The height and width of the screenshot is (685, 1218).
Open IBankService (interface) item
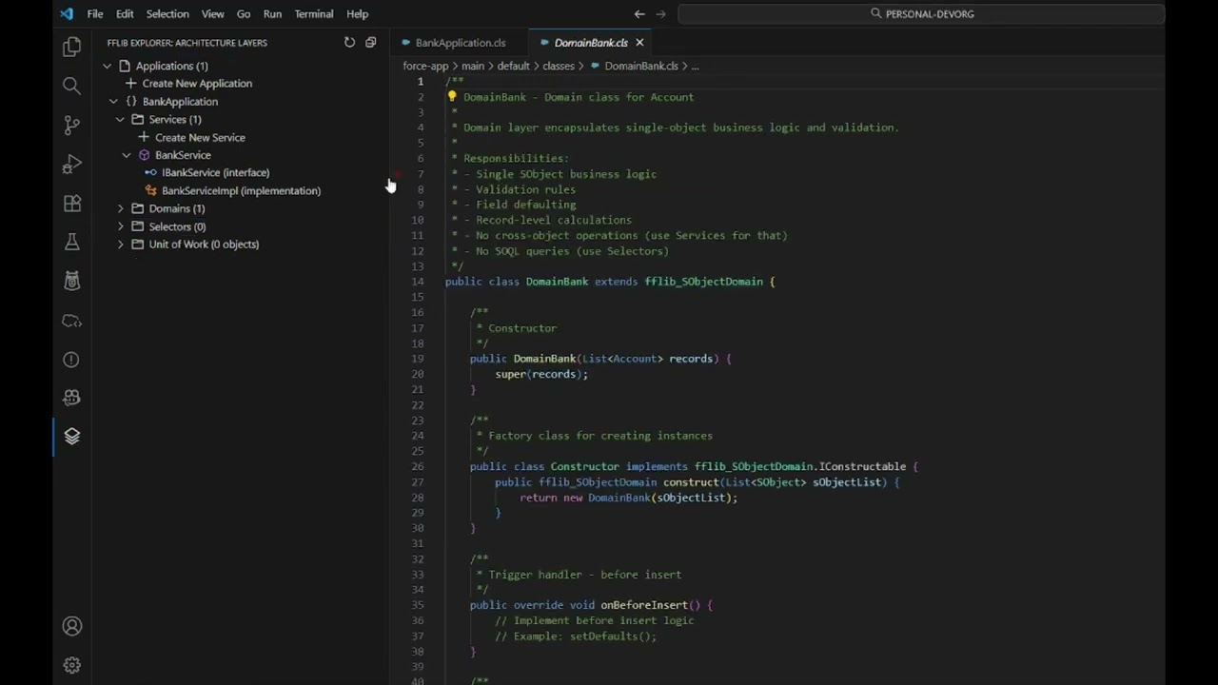(x=215, y=172)
